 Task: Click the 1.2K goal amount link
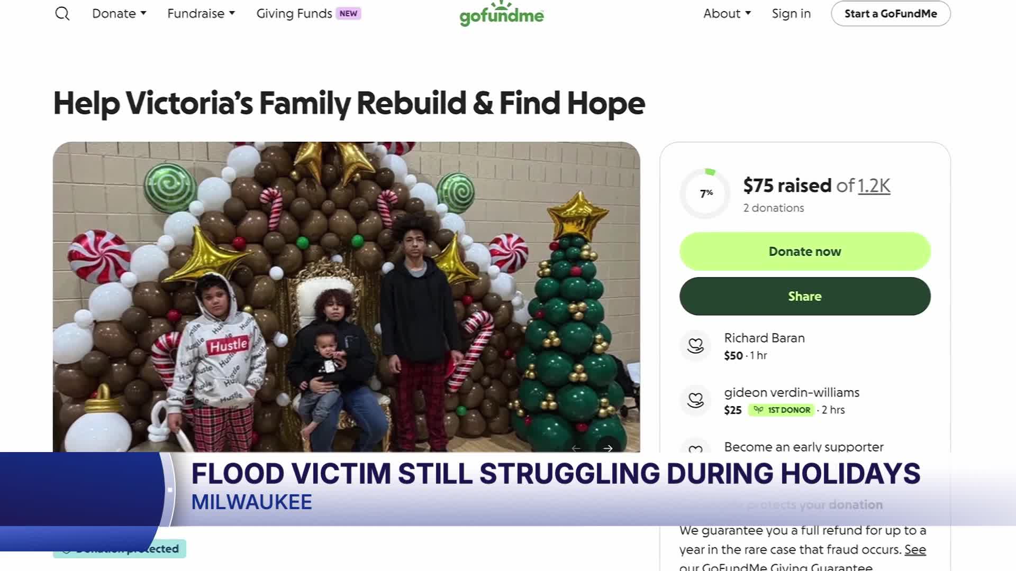pos(874,186)
